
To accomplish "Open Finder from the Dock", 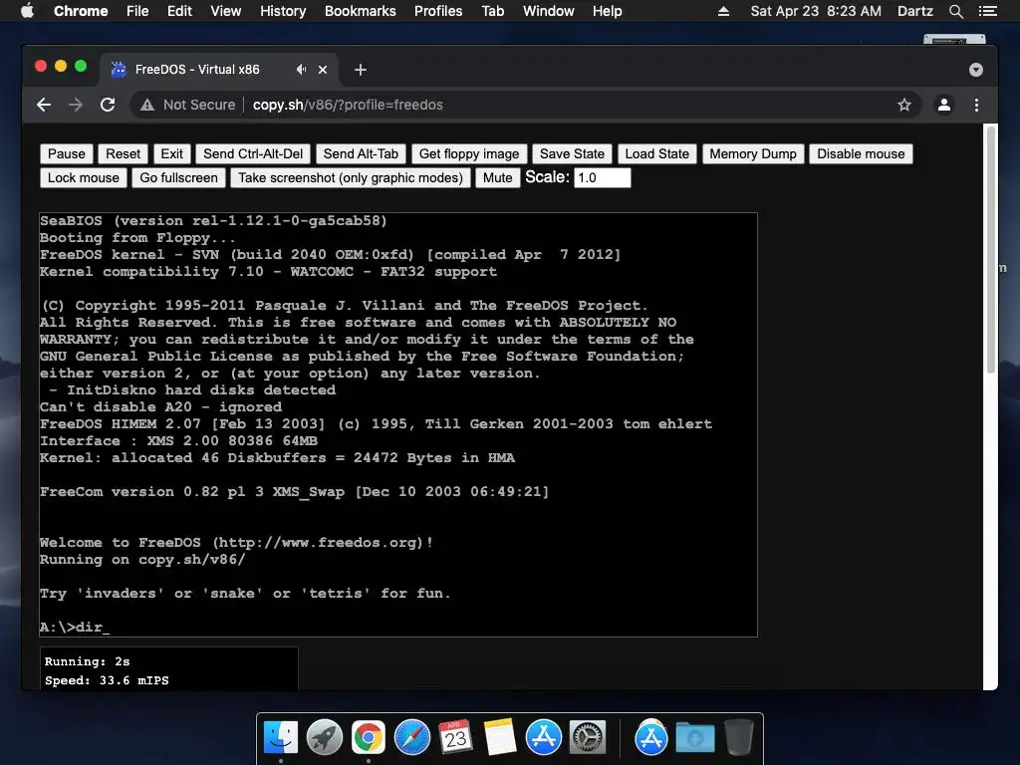I will [x=281, y=738].
